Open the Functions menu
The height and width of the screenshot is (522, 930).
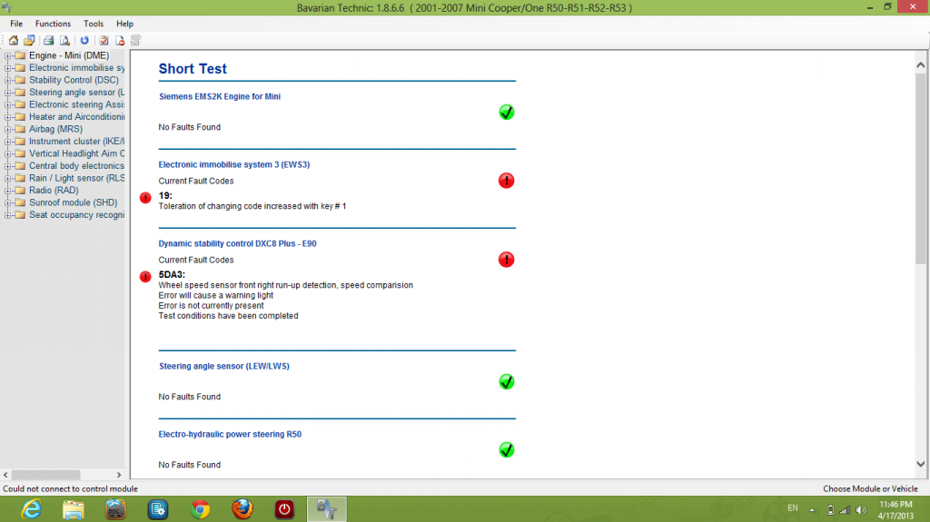click(x=53, y=24)
